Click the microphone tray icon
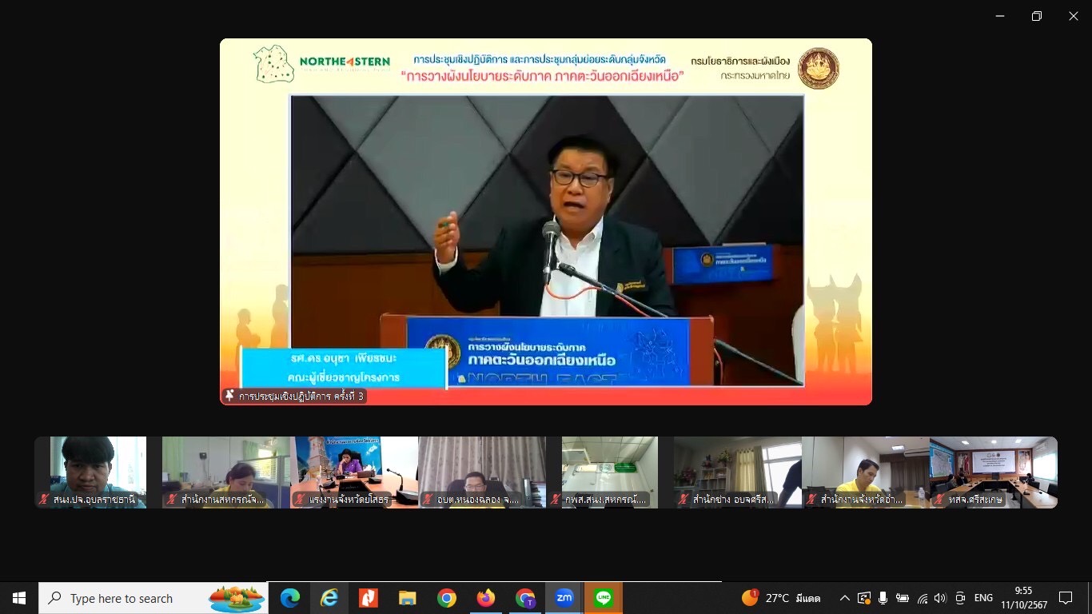This screenshot has width=1092, height=614. 883,598
